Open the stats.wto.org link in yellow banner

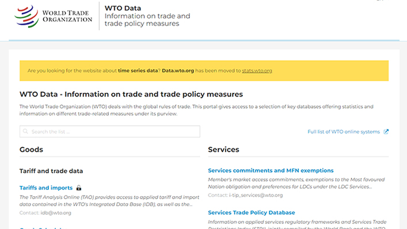tap(257, 71)
